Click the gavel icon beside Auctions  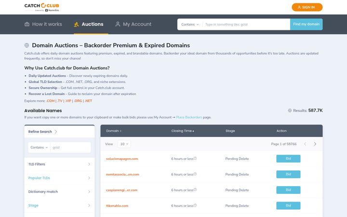(x=76, y=25)
